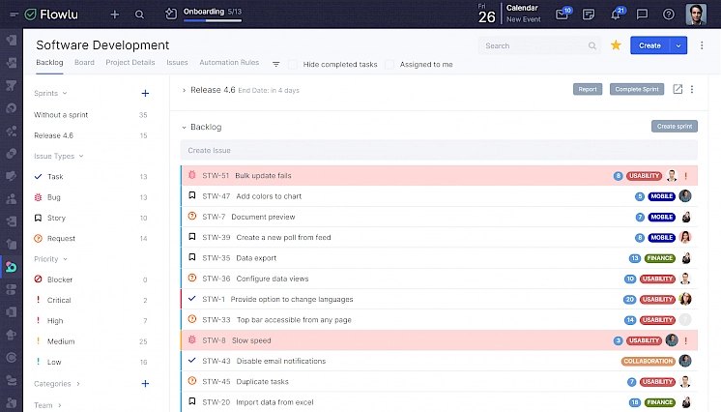Collapse the Issue Types filter group
Screen dimensions: 721x412
pos(81,156)
